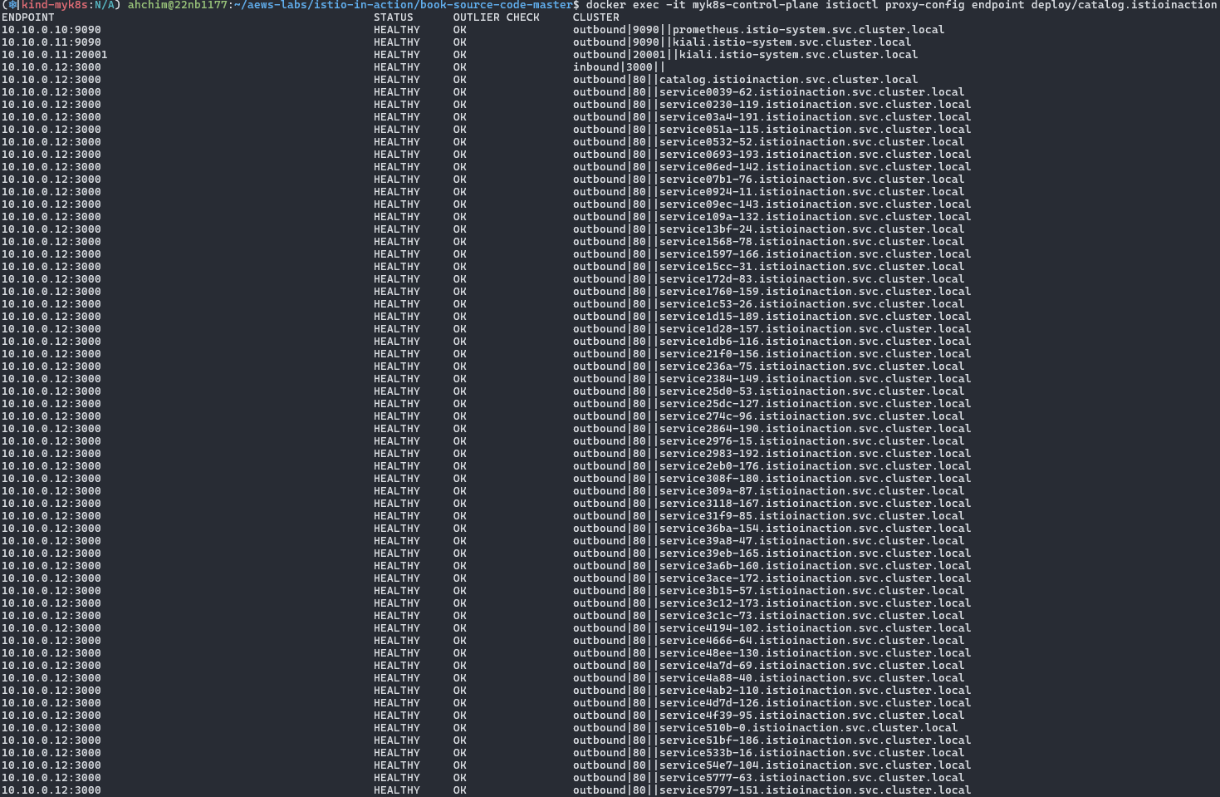The width and height of the screenshot is (1220, 797).
Task: Click the service274c-96 cluster entry
Action: [768, 416]
